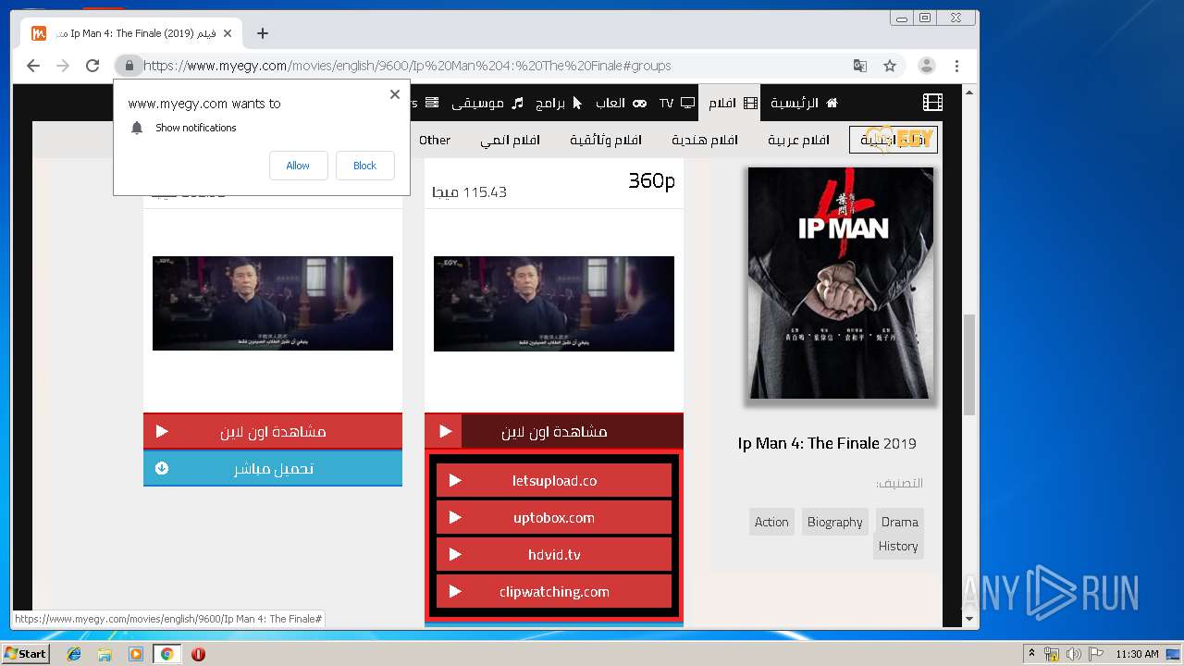Go back using browser back arrow
Viewport: 1184px width, 666px height.
tap(33, 66)
